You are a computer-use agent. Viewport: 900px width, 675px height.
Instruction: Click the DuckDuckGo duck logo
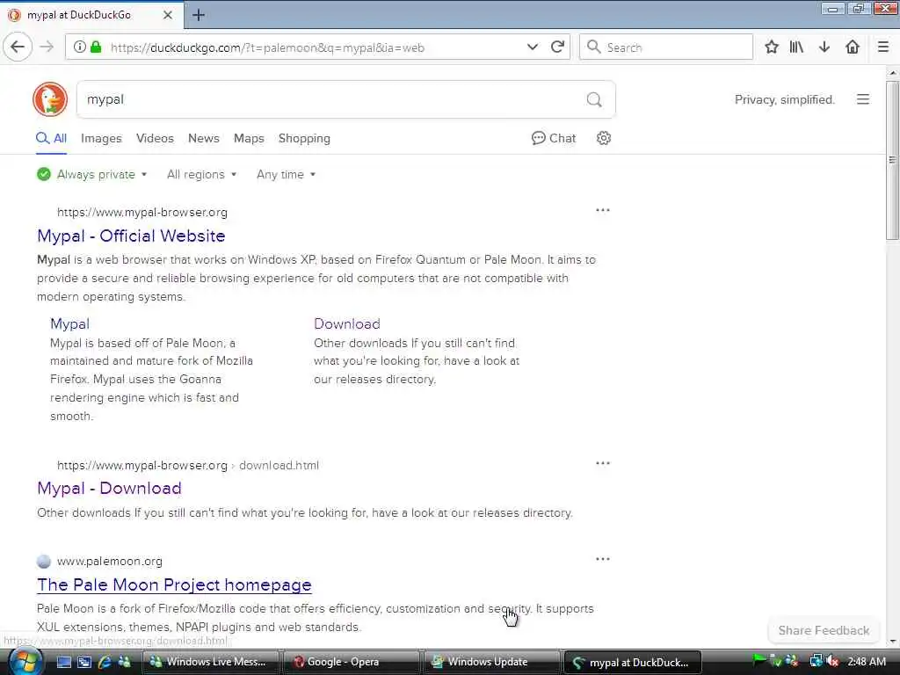click(50, 99)
